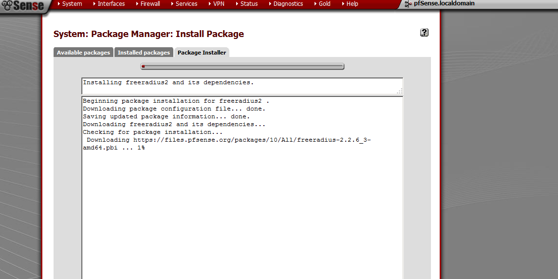The width and height of the screenshot is (558, 279).
Task: Open the VPN menu
Action: (219, 4)
